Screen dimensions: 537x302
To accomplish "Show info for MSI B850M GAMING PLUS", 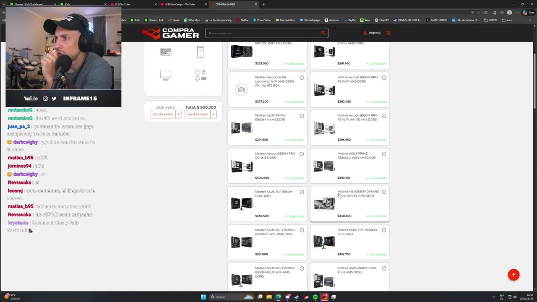I will [384, 192].
